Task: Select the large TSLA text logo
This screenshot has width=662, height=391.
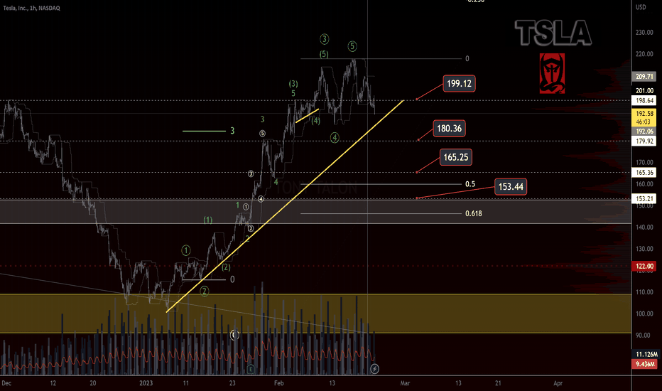Action: coord(553,33)
